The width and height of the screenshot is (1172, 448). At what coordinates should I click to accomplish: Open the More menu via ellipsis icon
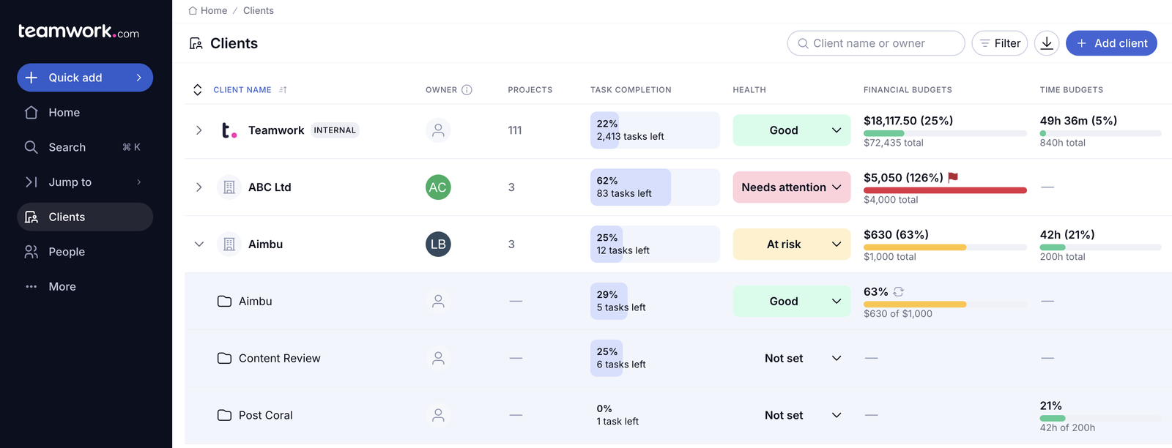[31, 285]
